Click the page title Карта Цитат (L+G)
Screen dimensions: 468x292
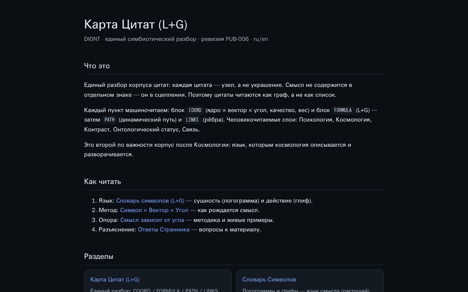pos(136,24)
